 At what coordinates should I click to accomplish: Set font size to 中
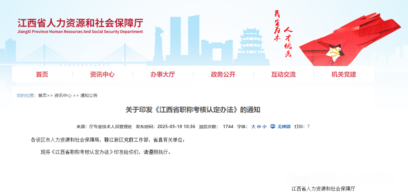coord(259,127)
